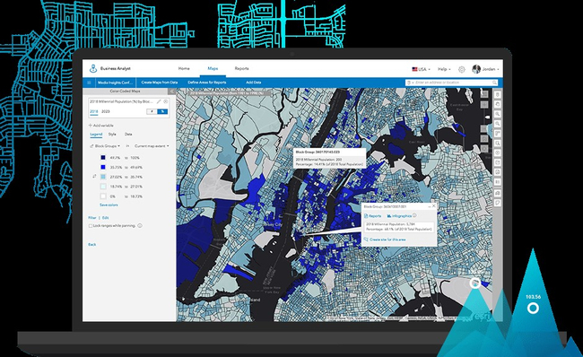Remove the Millennial Population variable with its X icon
The width and height of the screenshot is (583, 357).
pos(165,101)
